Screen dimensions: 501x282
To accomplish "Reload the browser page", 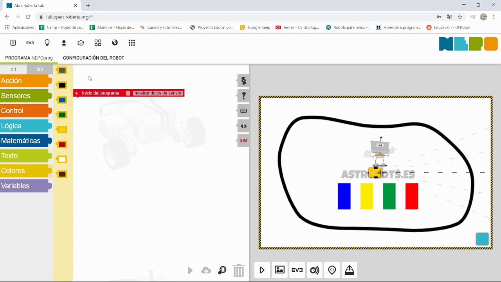I will pos(28,17).
